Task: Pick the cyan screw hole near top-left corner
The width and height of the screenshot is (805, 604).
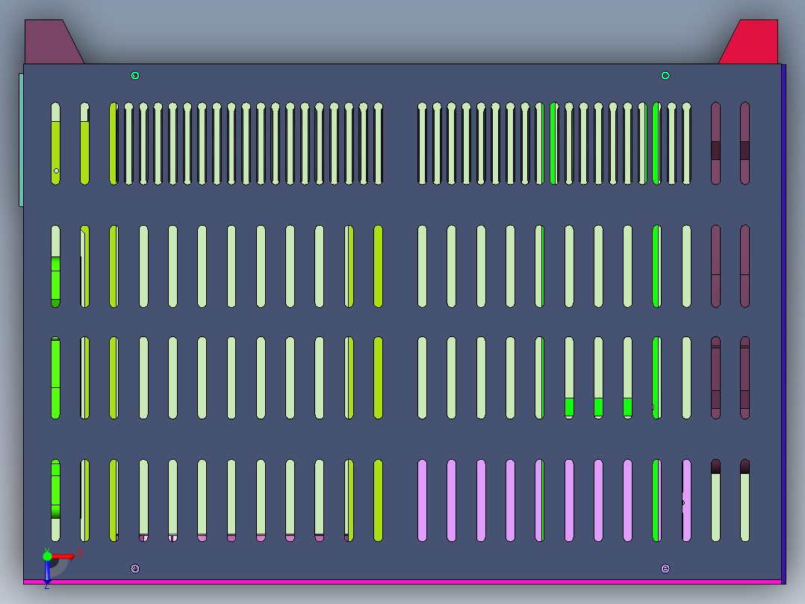Action: [x=135, y=75]
